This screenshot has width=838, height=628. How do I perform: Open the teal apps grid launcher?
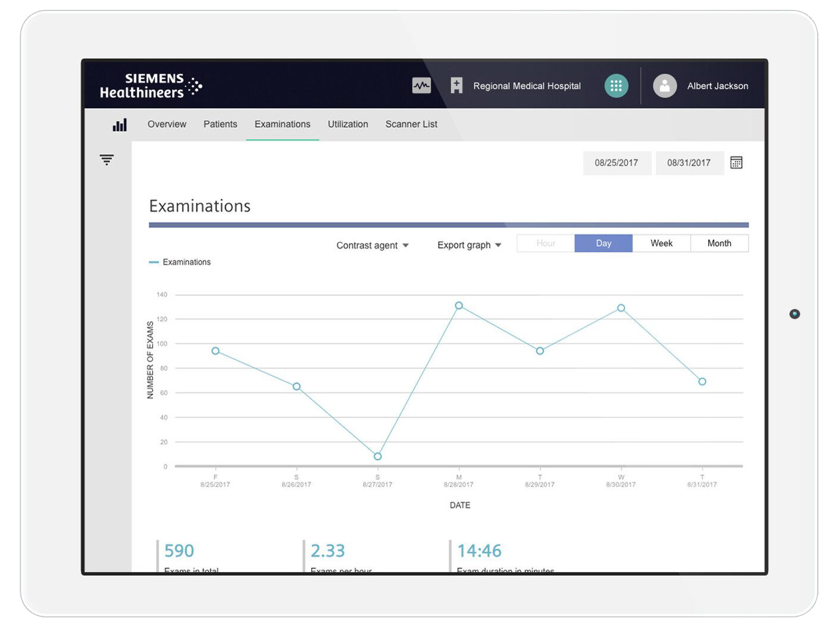tap(616, 86)
